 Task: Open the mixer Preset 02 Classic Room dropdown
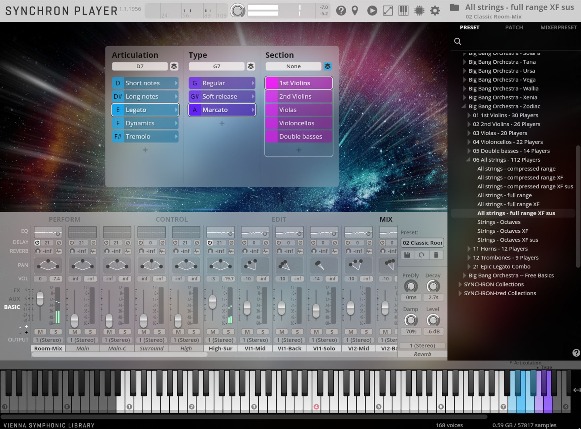pos(422,243)
